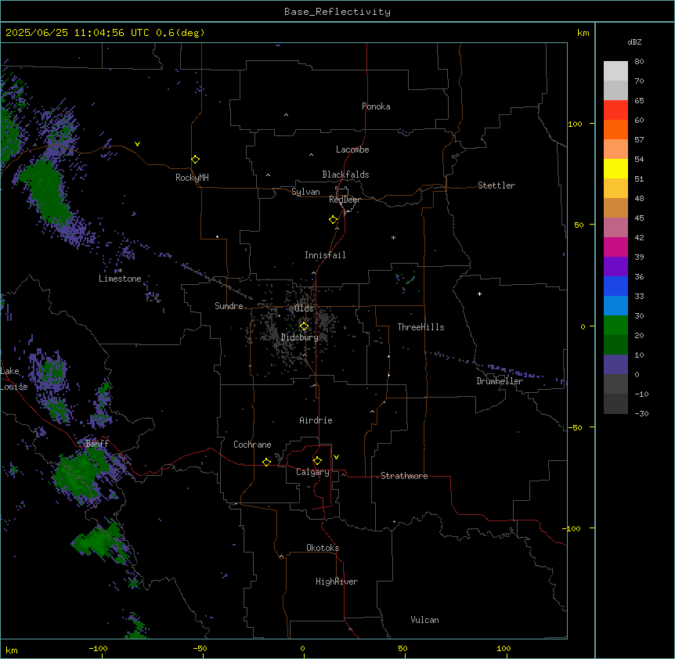
Task: Pick the dark orange 57-60 dBZ legend swatch
Action: click(x=615, y=129)
